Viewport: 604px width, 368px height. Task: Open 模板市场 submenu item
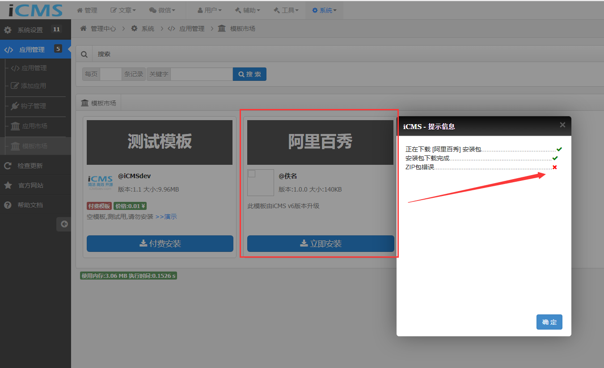[x=35, y=146]
